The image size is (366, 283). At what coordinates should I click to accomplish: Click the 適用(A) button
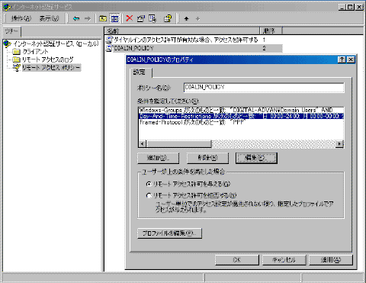[331, 260]
